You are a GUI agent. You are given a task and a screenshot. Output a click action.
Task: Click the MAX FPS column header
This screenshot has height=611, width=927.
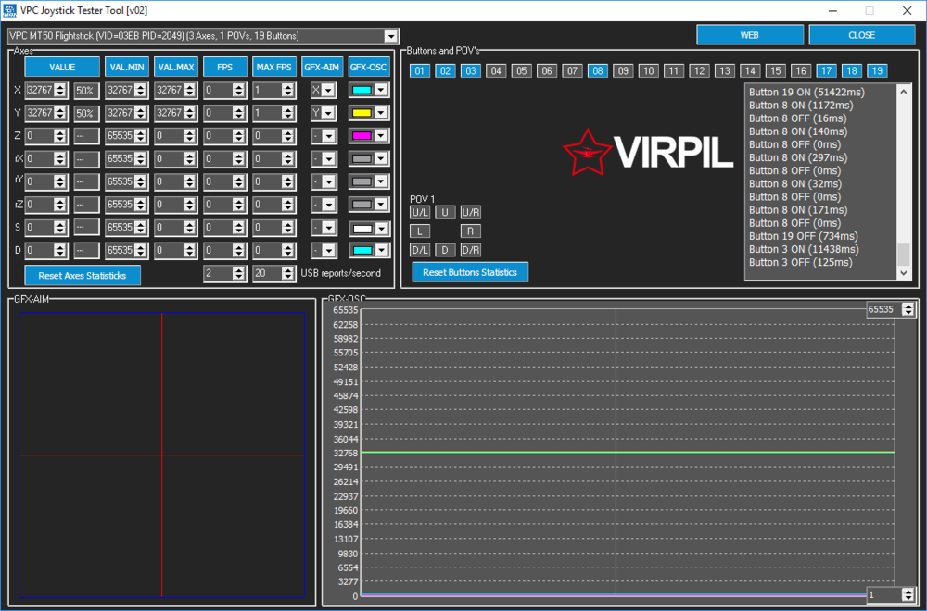pos(273,67)
